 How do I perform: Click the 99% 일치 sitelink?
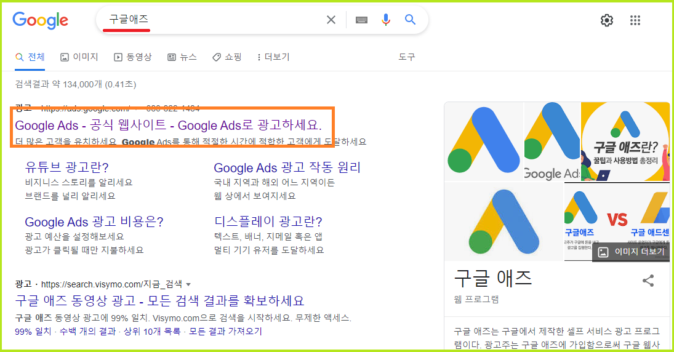pyautogui.click(x=33, y=331)
